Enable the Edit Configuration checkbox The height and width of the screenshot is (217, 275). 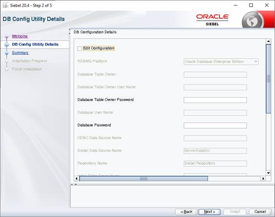pos(80,48)
